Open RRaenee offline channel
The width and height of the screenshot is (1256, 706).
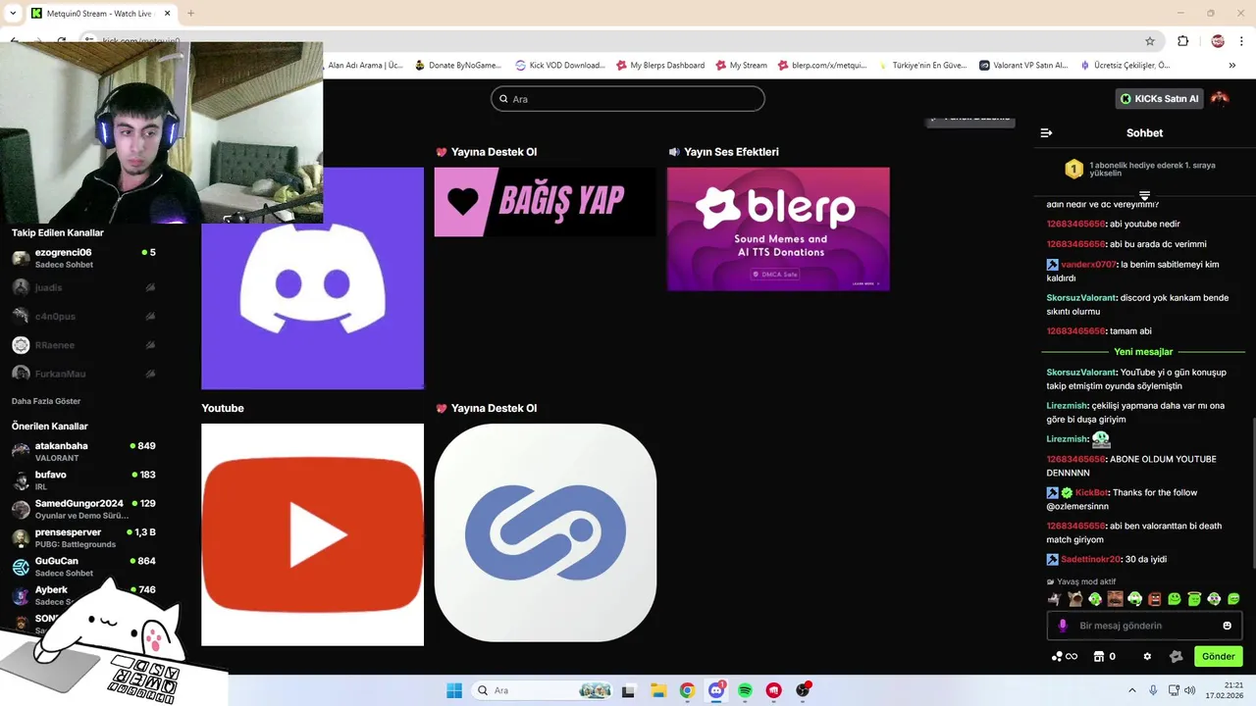pos(83,345)
